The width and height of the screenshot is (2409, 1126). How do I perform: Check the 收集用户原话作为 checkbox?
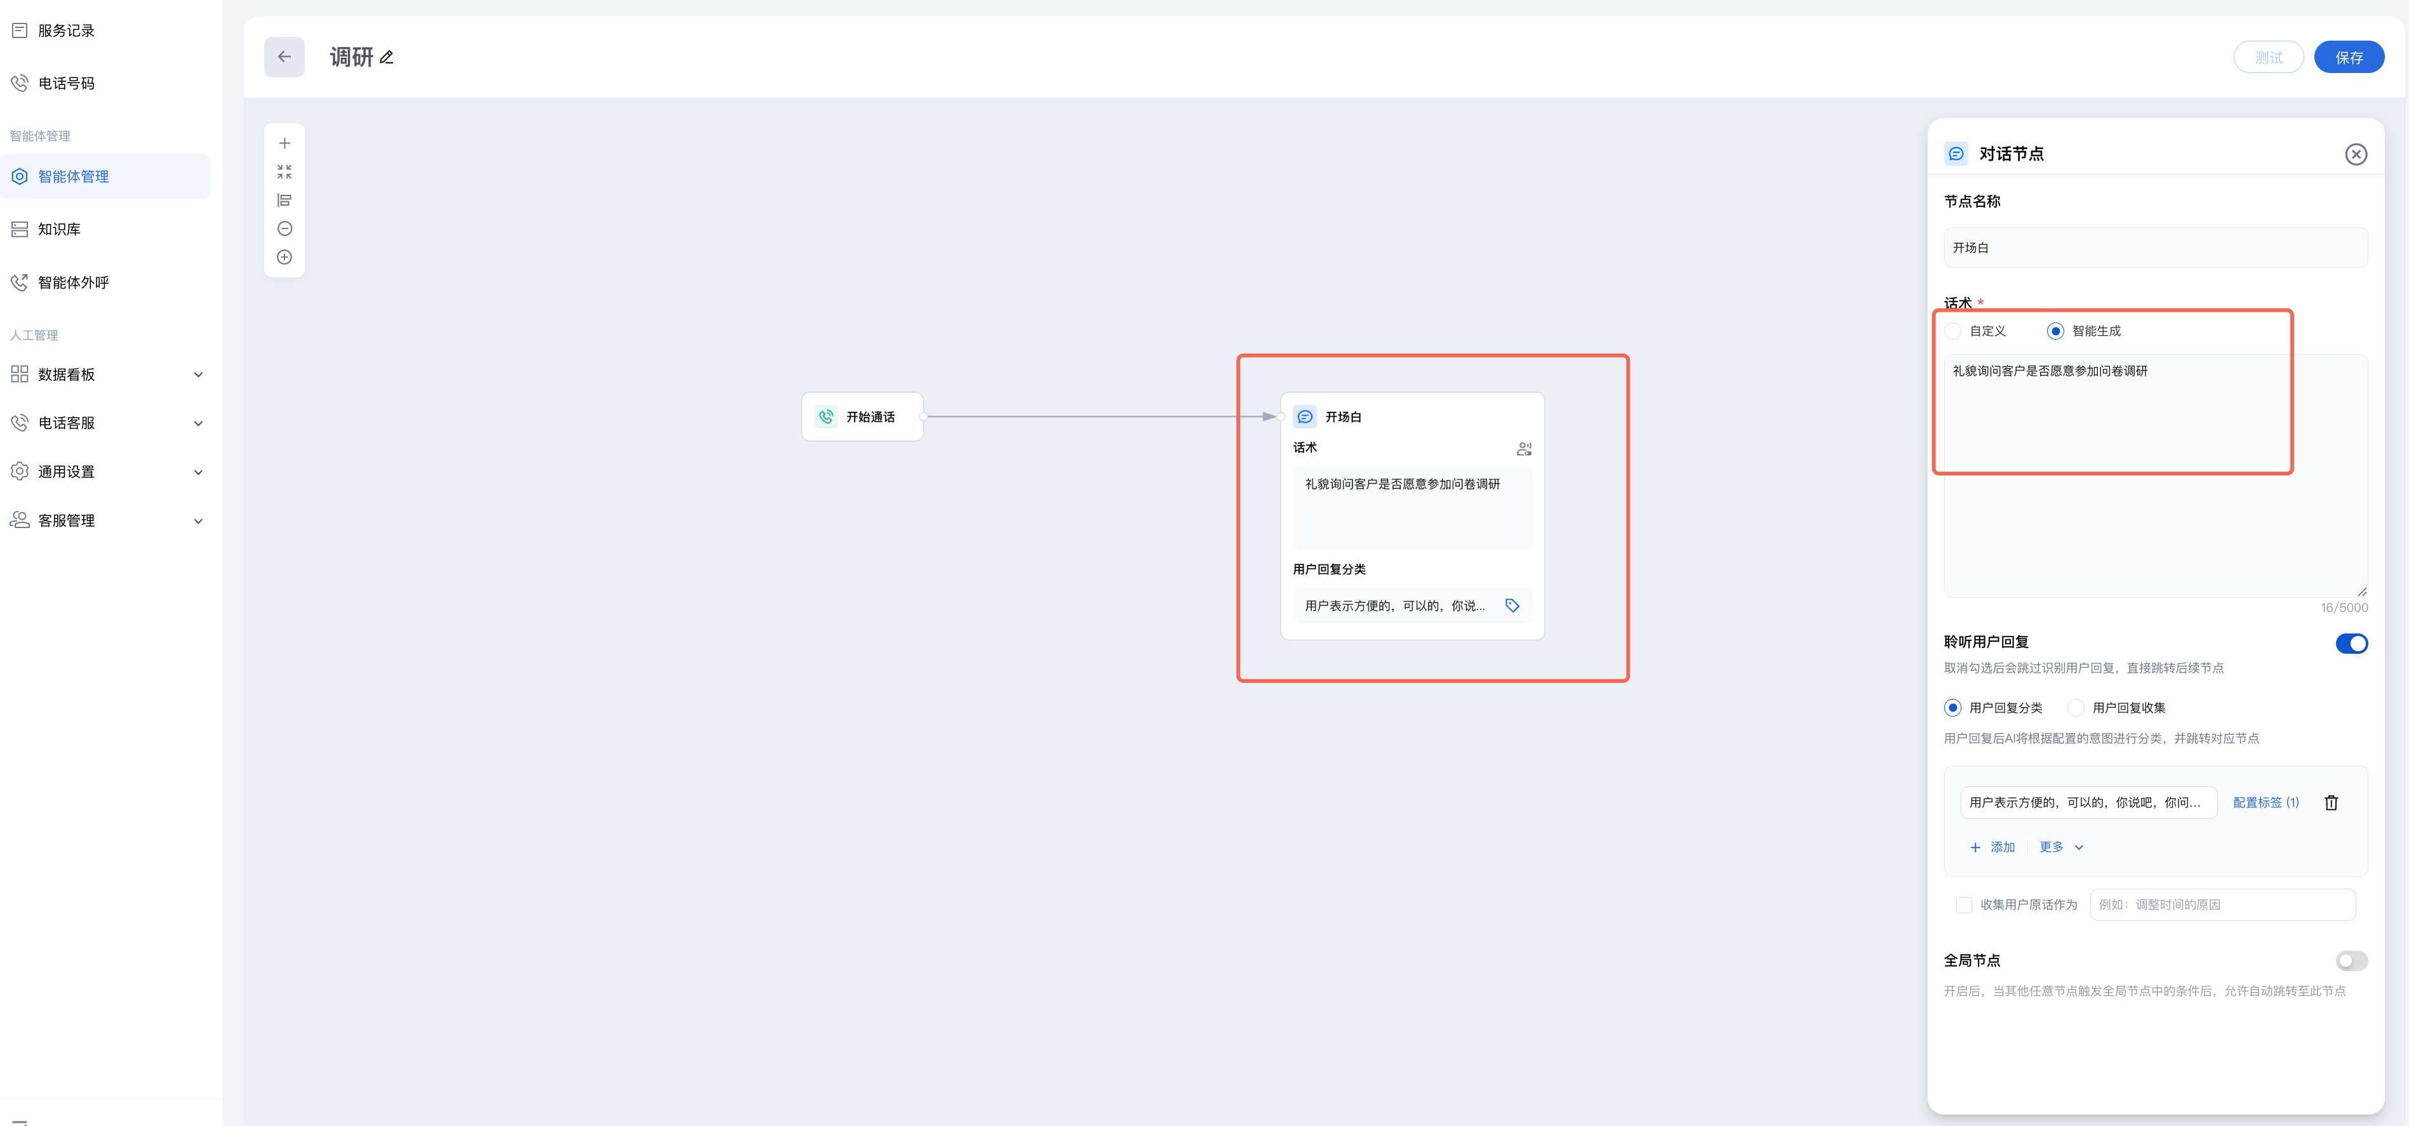(x=1964, y=905)
